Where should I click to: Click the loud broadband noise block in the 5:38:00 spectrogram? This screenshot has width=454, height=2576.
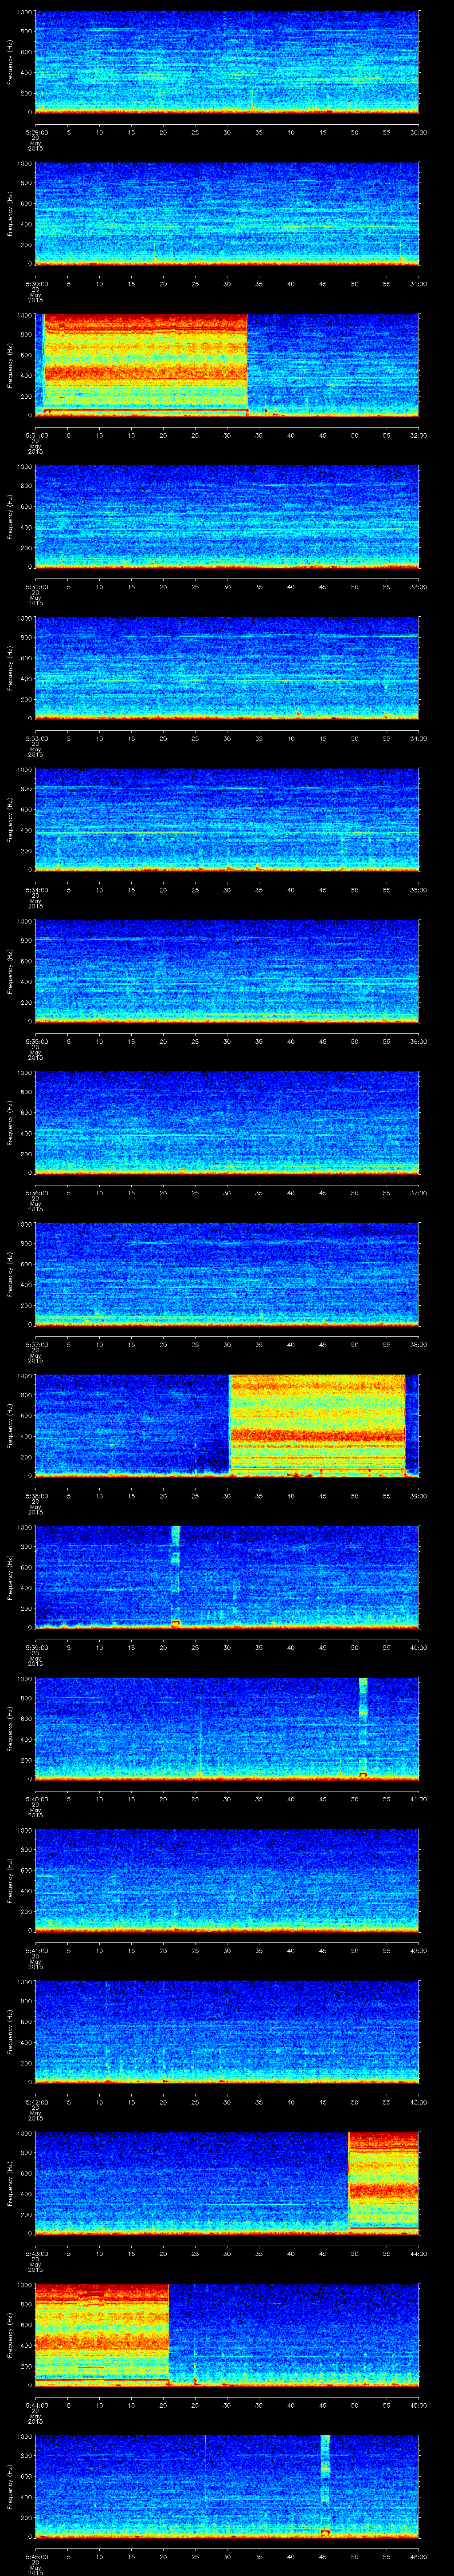click(x=317, y=1425)
